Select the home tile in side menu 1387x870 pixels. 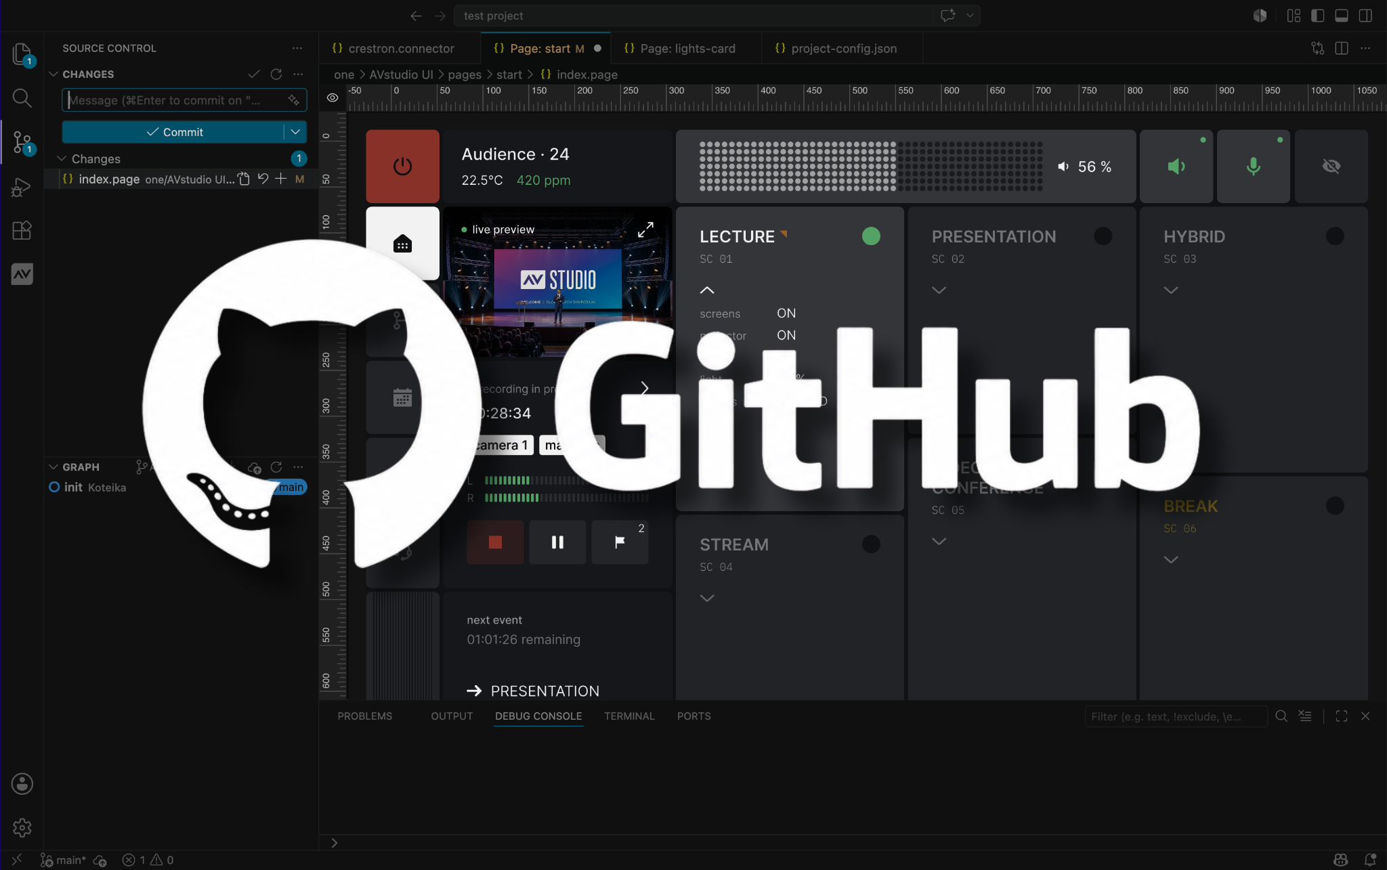click(x=402, y=243)
